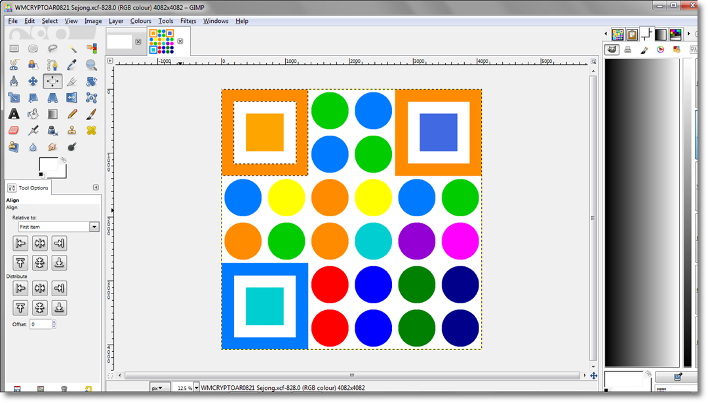This screenshot has height=403, width=708.
Task: Click the horizontal canvas scrollbar
Action: point(352,375)
